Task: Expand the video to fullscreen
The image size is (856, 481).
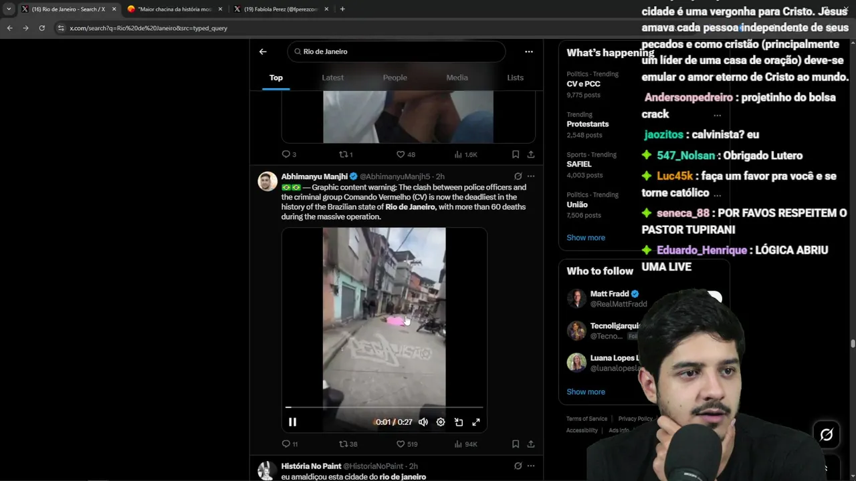Action: 476,422
